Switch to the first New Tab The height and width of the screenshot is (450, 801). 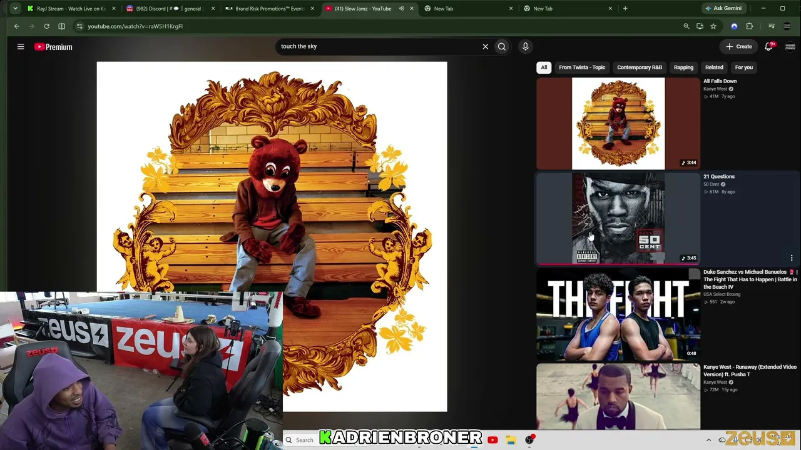point(468,9)
